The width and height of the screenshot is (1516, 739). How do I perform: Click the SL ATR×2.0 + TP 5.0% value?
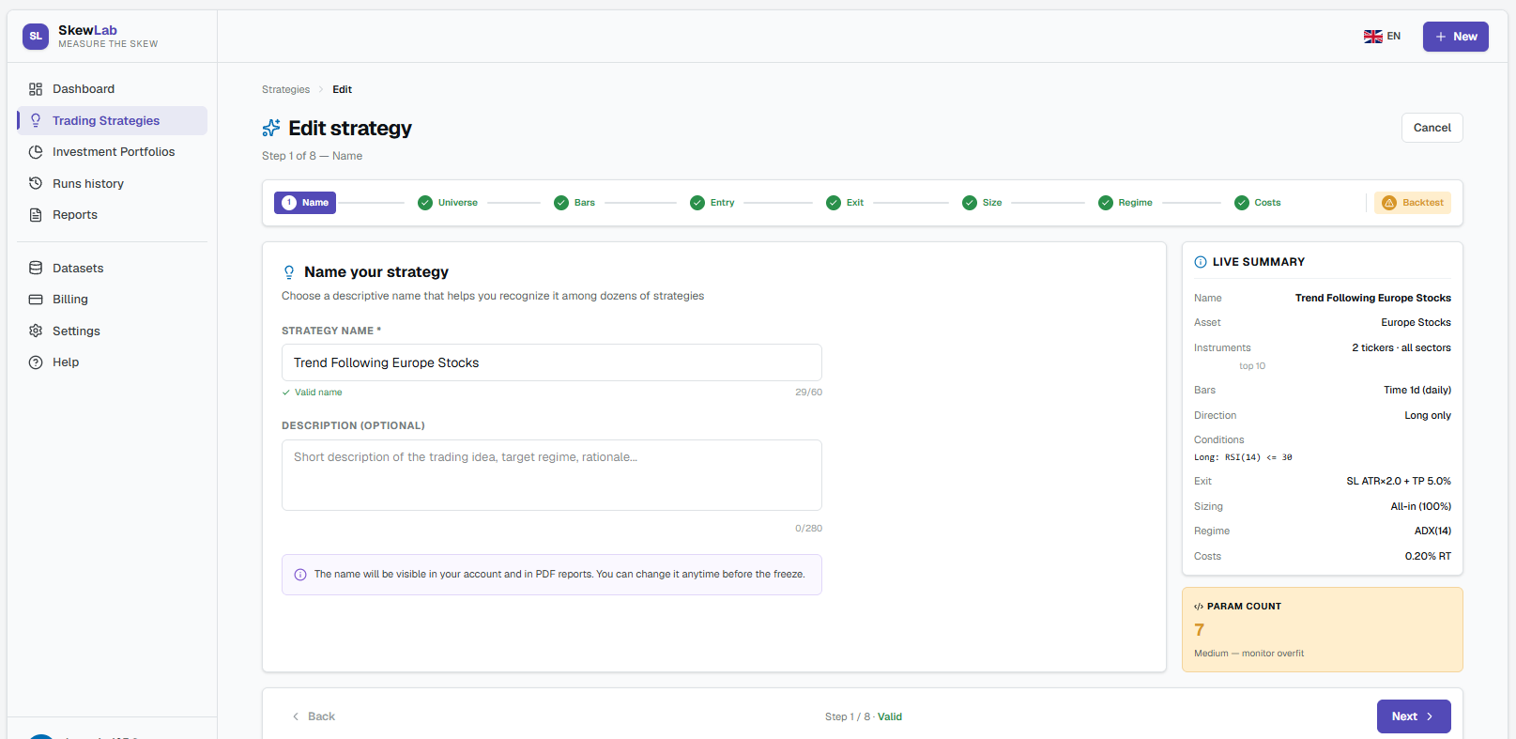[x=1399, y=482]
